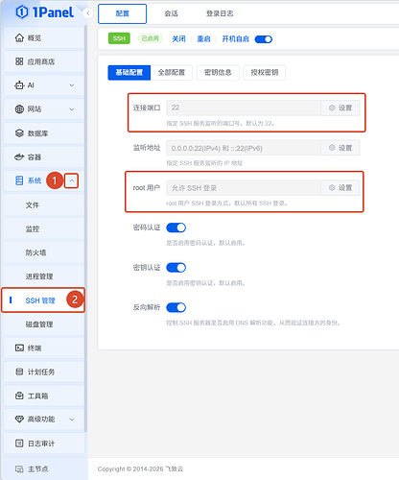Click the 工具箱 toolbox icon
The image size is (399, 480).
(19, 396)
